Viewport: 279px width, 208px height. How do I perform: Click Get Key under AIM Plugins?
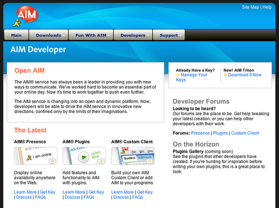click(x=96, y=192)
